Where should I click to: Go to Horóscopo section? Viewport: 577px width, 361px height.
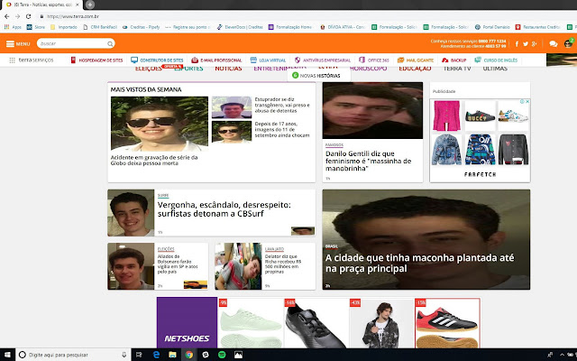[369, 69]
